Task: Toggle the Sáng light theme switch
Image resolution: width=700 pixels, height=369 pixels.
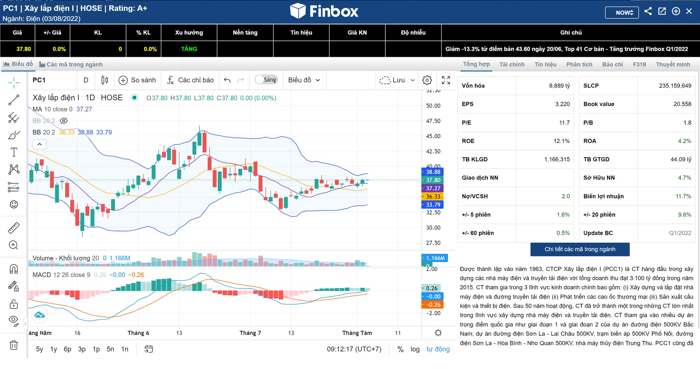Action: coord(267,80)
